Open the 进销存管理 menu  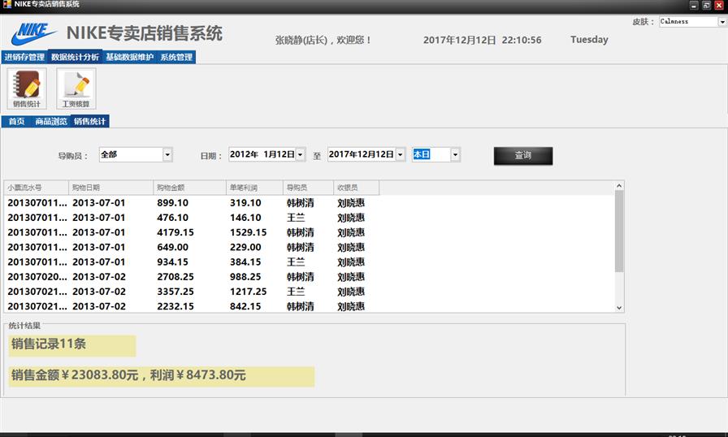pos(24,58)
